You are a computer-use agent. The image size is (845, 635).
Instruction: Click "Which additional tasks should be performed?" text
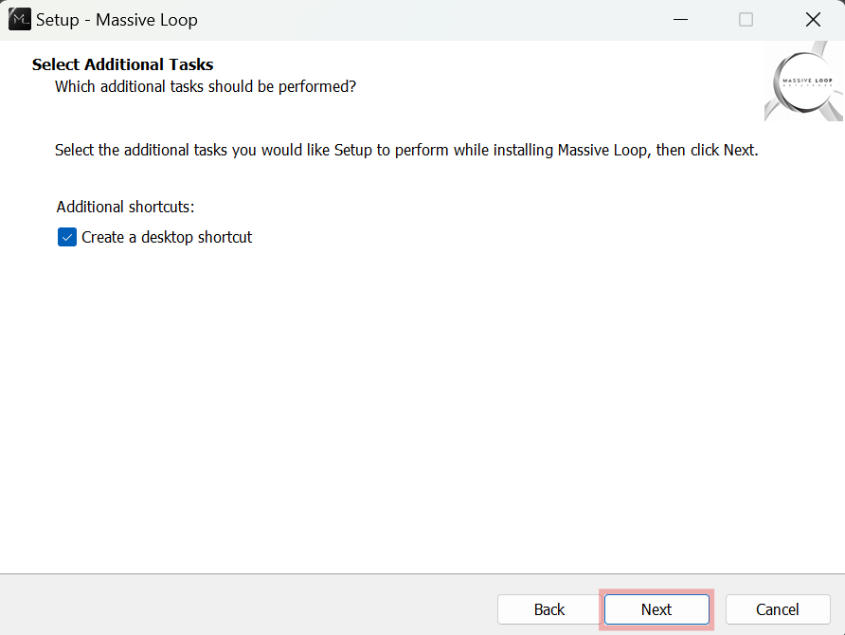206,87
